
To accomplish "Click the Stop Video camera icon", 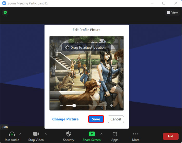I will (x=36, y=134).
